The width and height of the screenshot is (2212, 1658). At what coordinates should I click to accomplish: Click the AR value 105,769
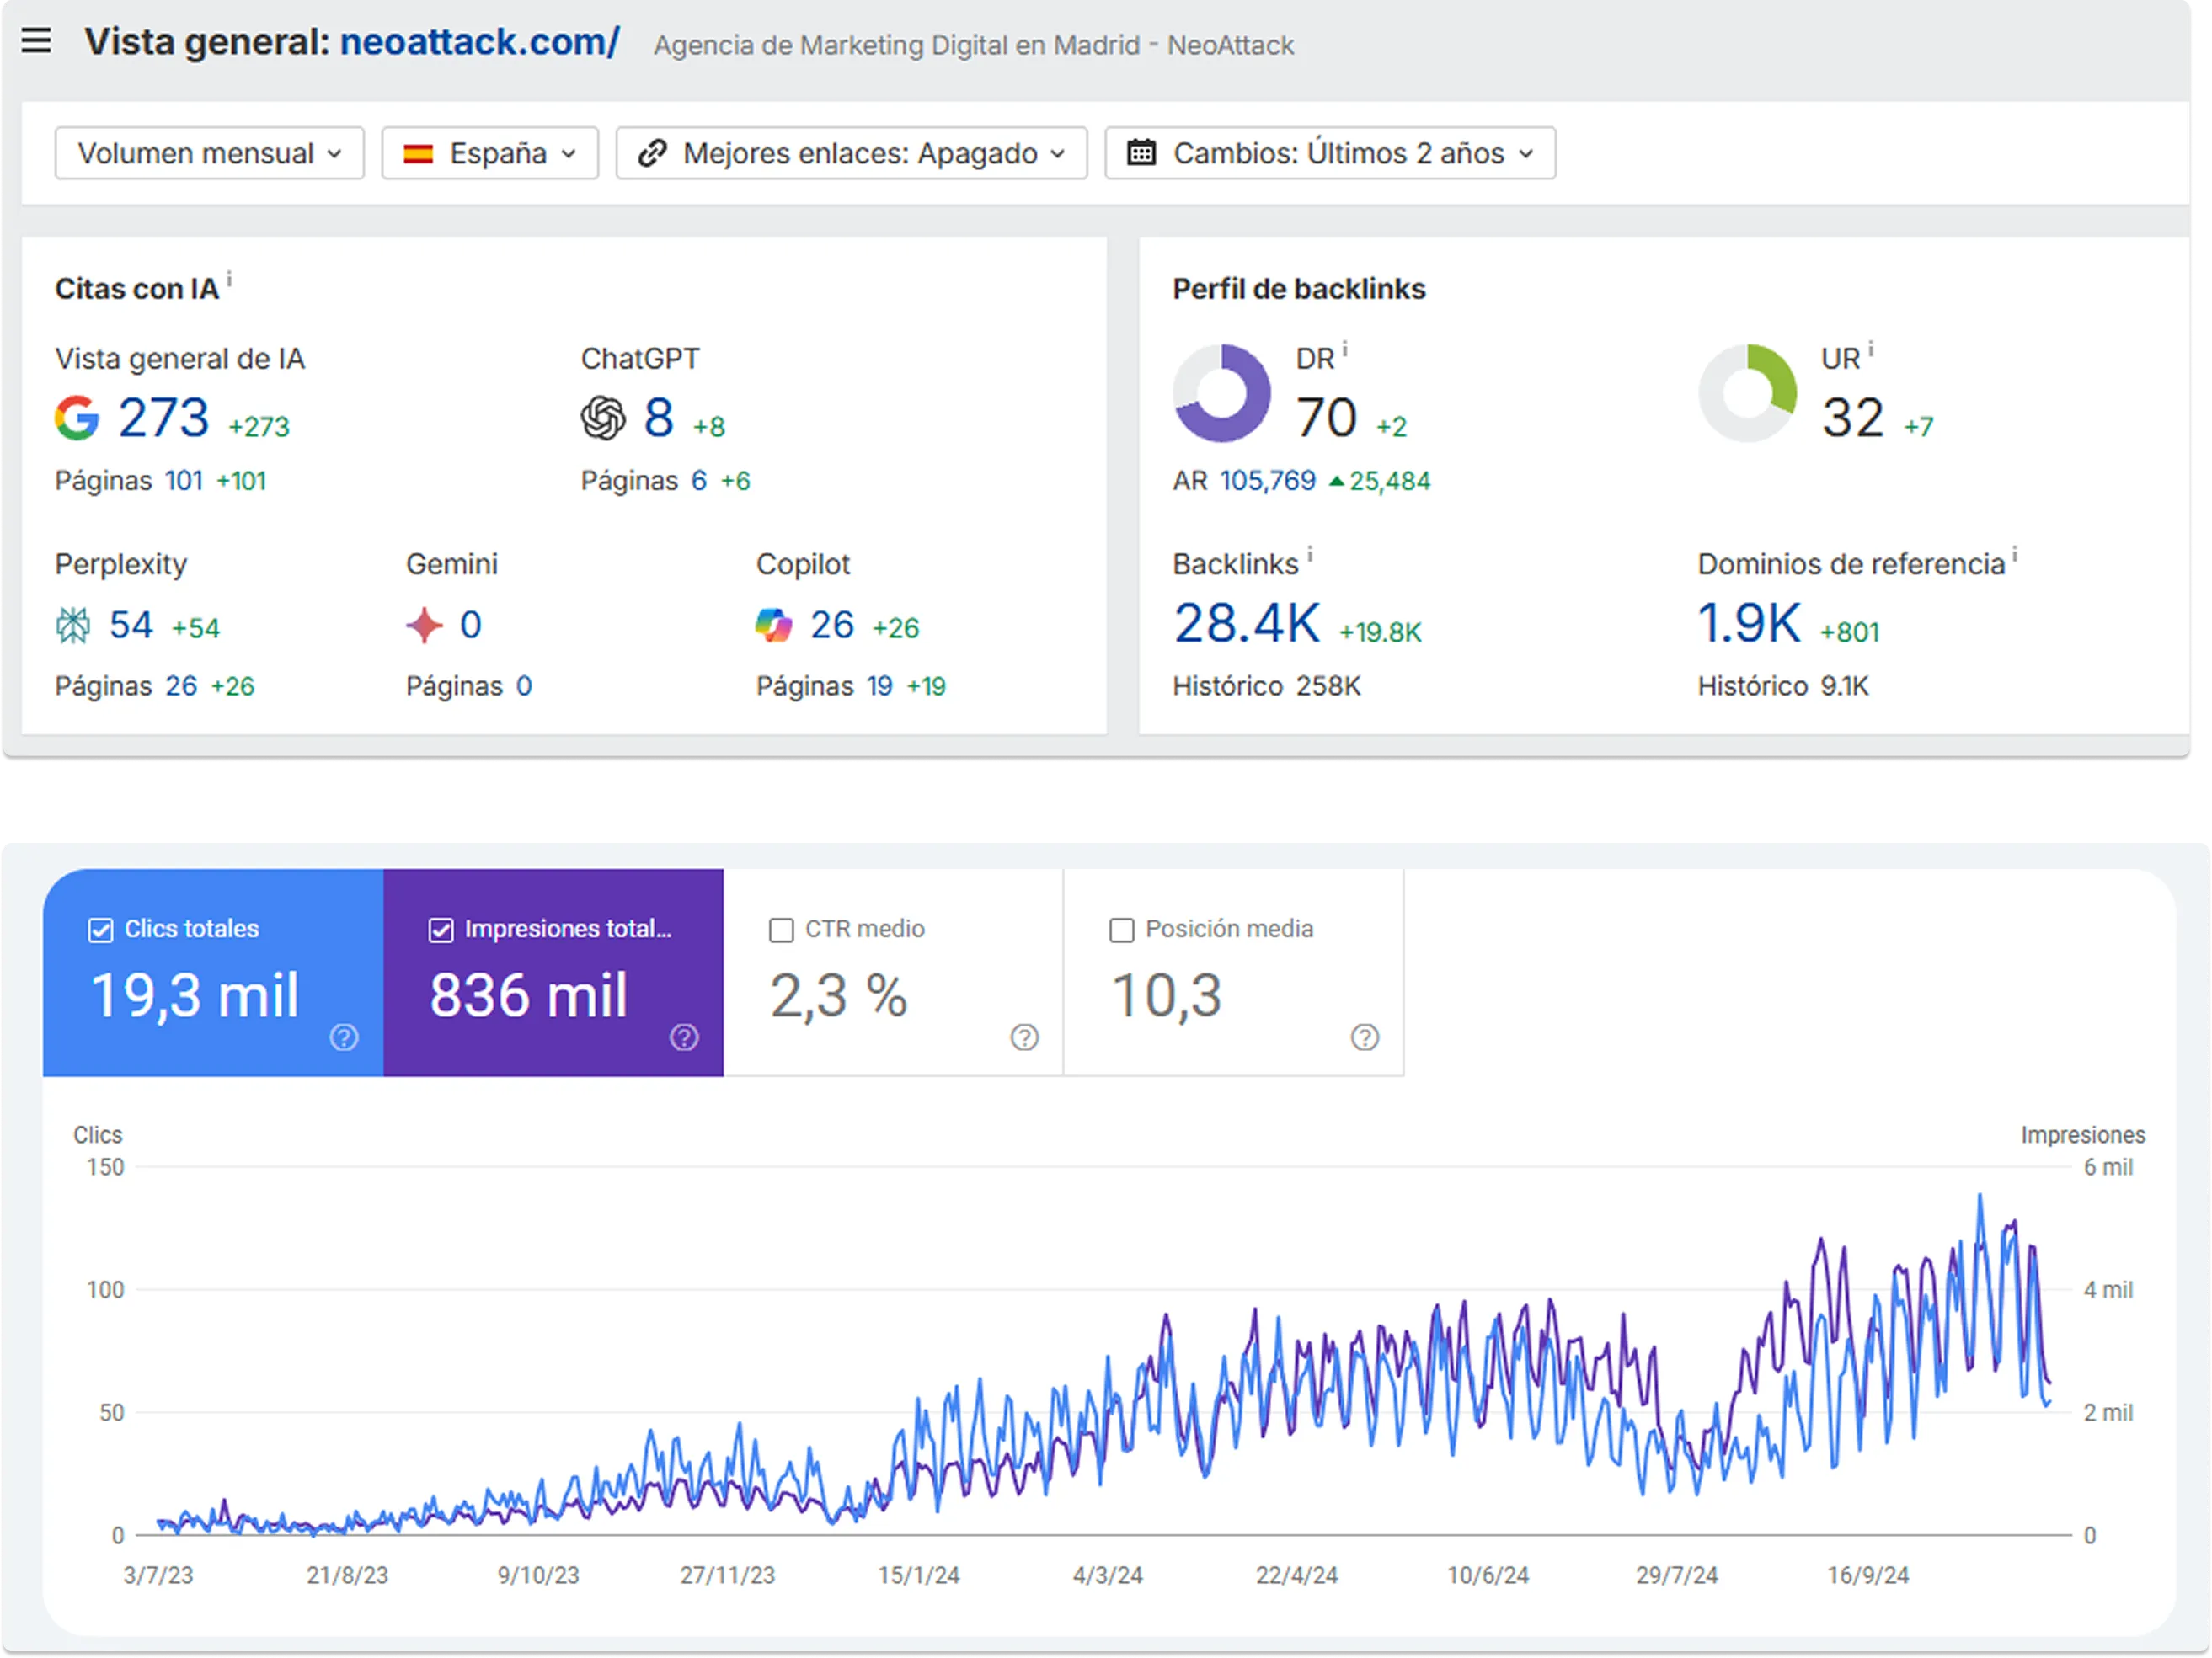(x=1268, y=481)
